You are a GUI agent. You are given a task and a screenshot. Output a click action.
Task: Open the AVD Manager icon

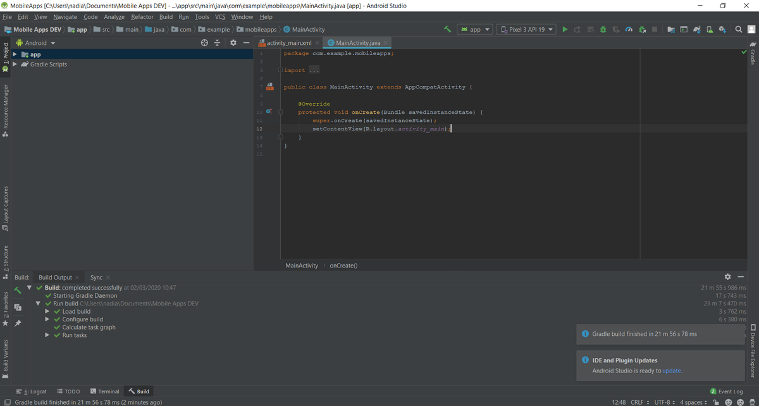[710, 29]
